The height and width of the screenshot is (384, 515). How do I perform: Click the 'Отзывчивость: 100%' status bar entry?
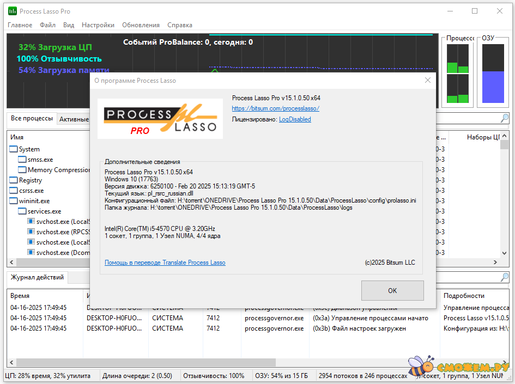pyautogui.click(x=214, y=376)
